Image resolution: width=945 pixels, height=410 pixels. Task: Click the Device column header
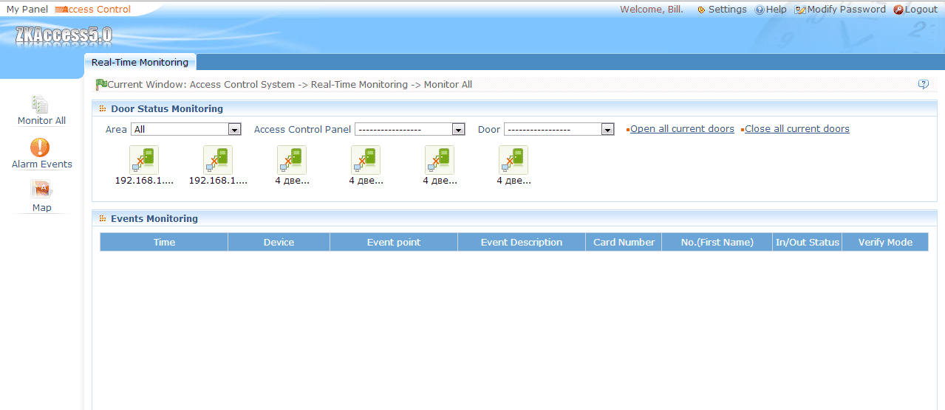[x=279, y=242]
